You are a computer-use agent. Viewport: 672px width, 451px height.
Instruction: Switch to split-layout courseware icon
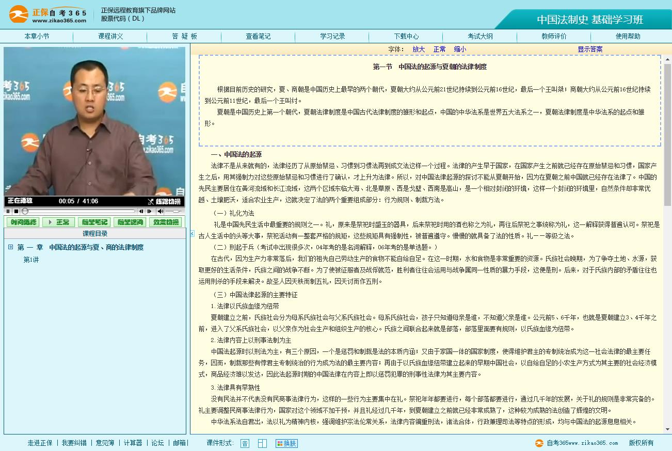262,443
